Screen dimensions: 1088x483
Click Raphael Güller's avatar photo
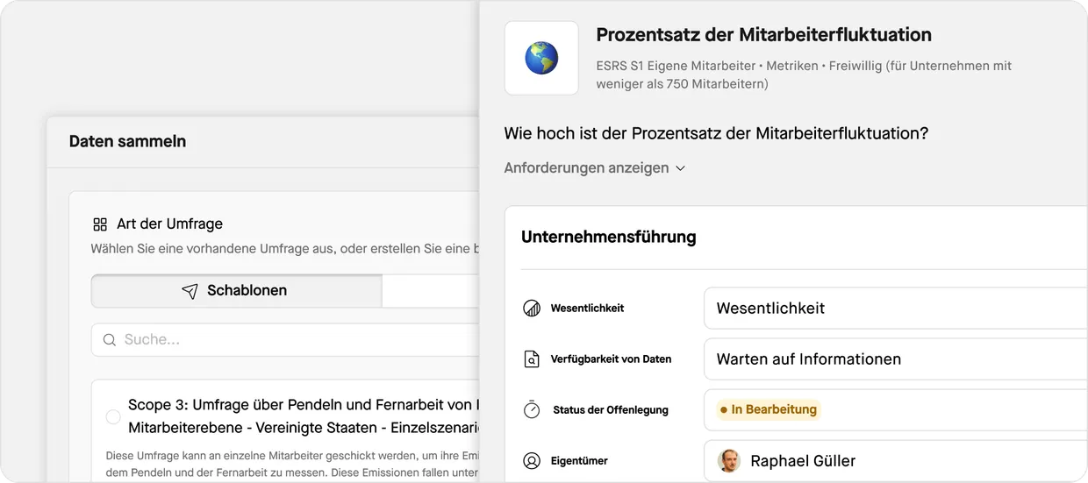728,461
